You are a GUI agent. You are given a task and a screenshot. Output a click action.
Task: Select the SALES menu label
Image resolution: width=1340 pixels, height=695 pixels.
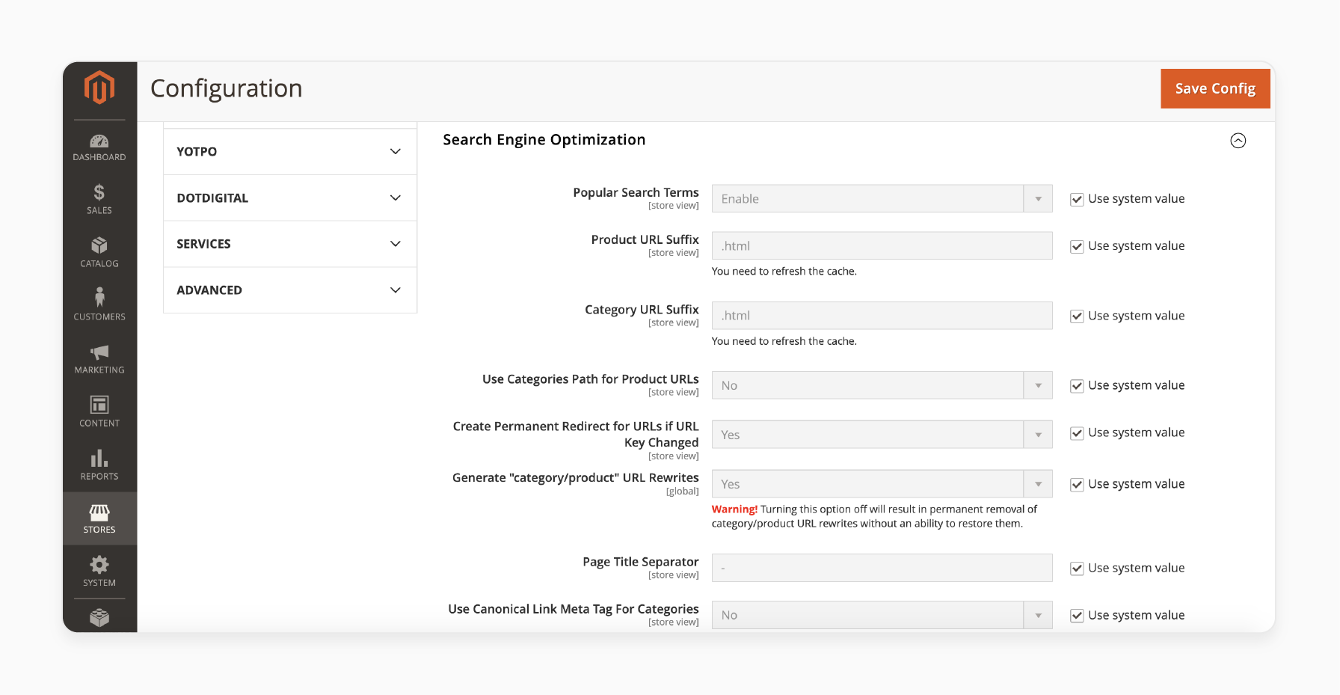pyautogui.click(x=99, y=211)
